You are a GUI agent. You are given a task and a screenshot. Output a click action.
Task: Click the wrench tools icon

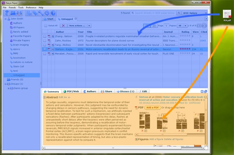41,13
